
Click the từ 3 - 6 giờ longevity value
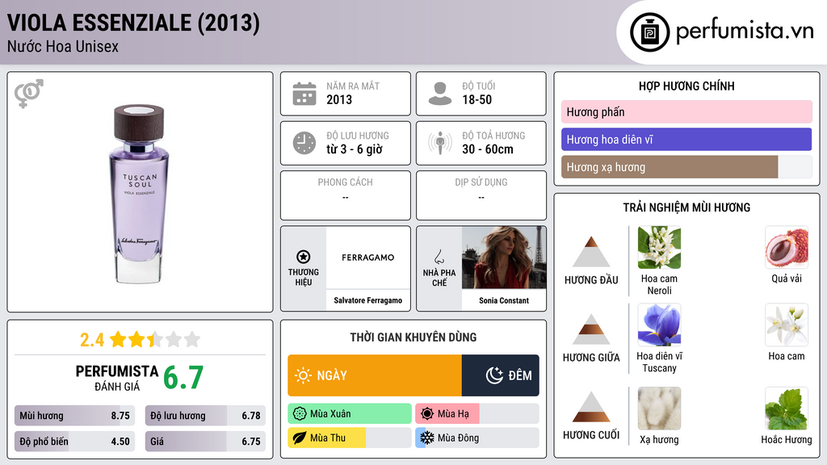coord(354,149)
